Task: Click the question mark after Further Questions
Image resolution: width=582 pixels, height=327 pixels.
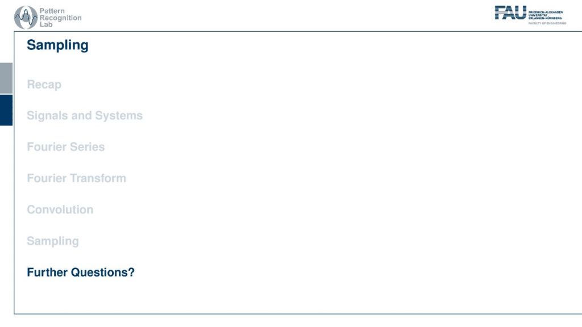Action: click(131, 272)
